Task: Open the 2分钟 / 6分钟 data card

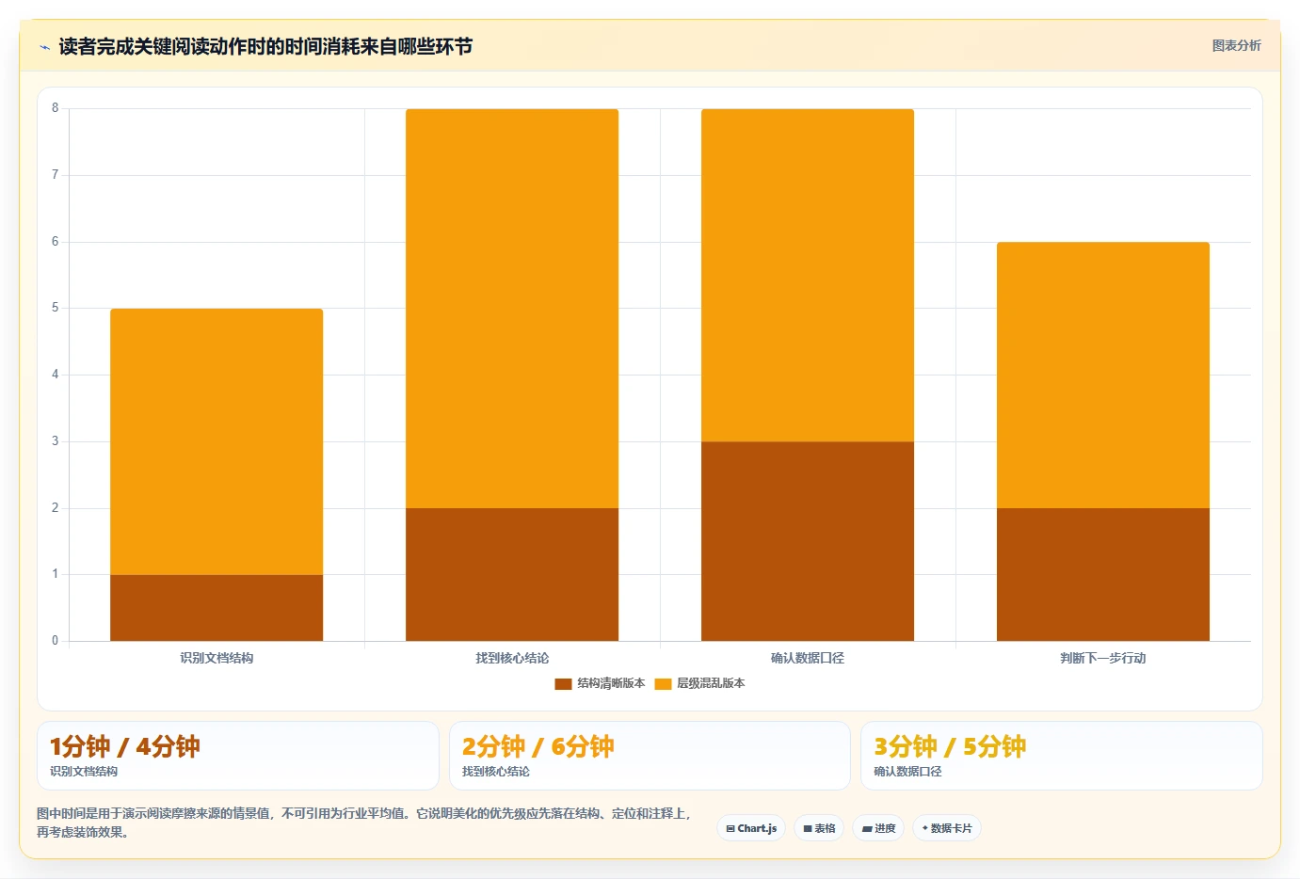Action: click(650, 756)
